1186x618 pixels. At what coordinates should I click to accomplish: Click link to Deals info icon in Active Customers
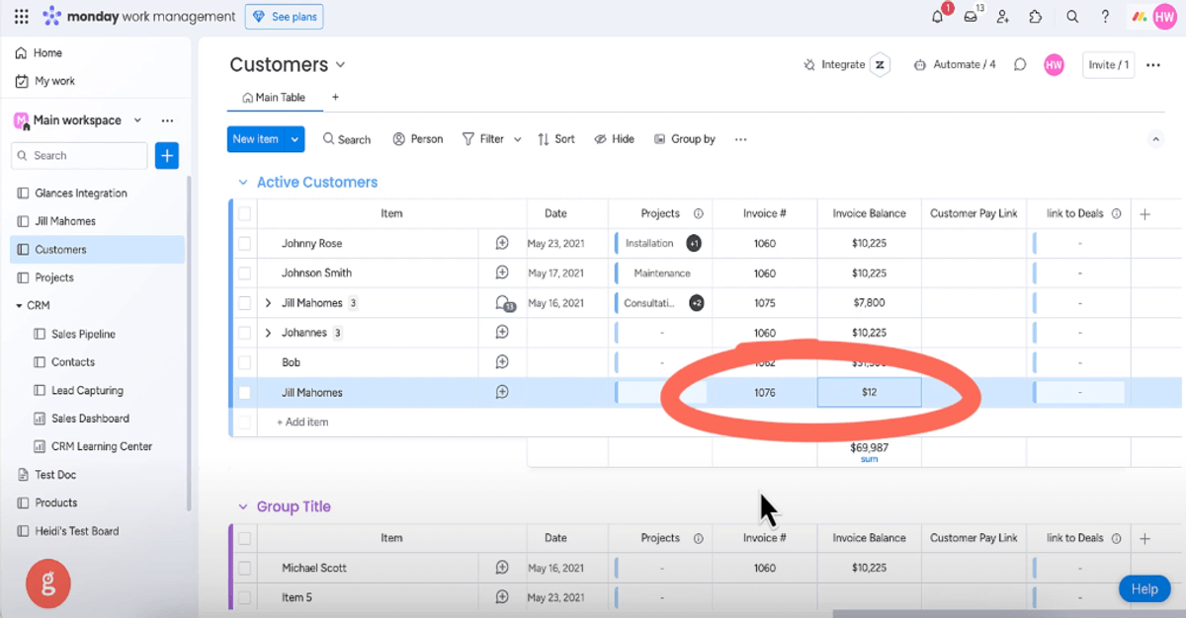pos(1116,213)
